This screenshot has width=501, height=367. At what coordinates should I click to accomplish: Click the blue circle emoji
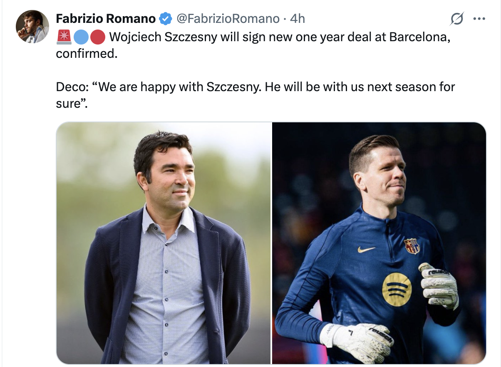click(x=80, y=37)
